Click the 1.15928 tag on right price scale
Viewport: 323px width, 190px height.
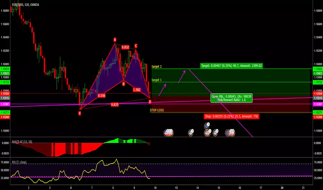point(318,69)
